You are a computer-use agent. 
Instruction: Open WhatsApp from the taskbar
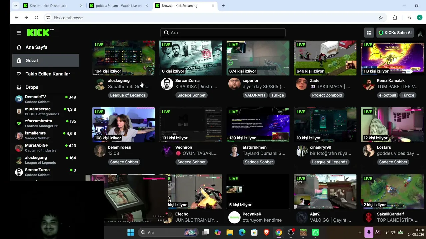pyautogui.click(x=315, y=232)
